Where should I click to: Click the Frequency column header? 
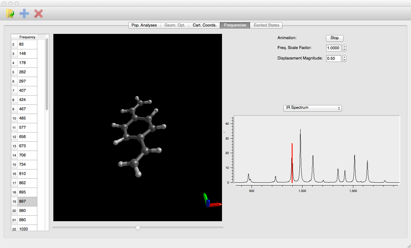tap(27, 37)
